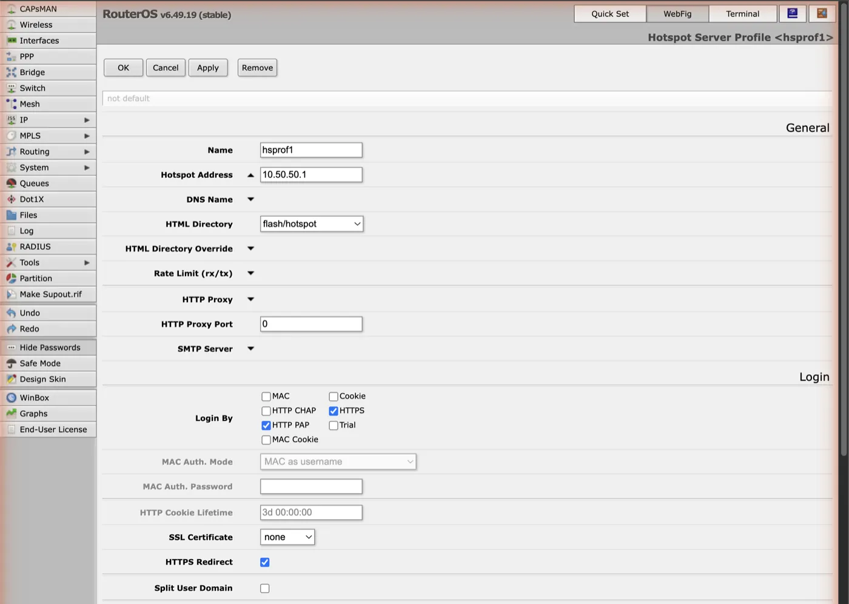This screenshot has width=849, height=604.
Task: Click the OK button
Action: pos(124,68)
